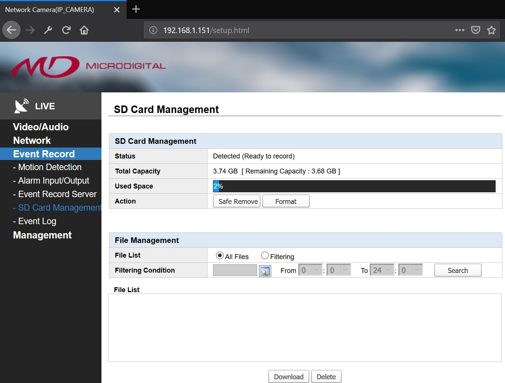Expand the From minute dropdown
505x383 pixels.
339,270
